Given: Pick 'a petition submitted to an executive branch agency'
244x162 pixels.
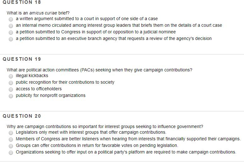Looking at the screenshot, I should click(11, 39).
